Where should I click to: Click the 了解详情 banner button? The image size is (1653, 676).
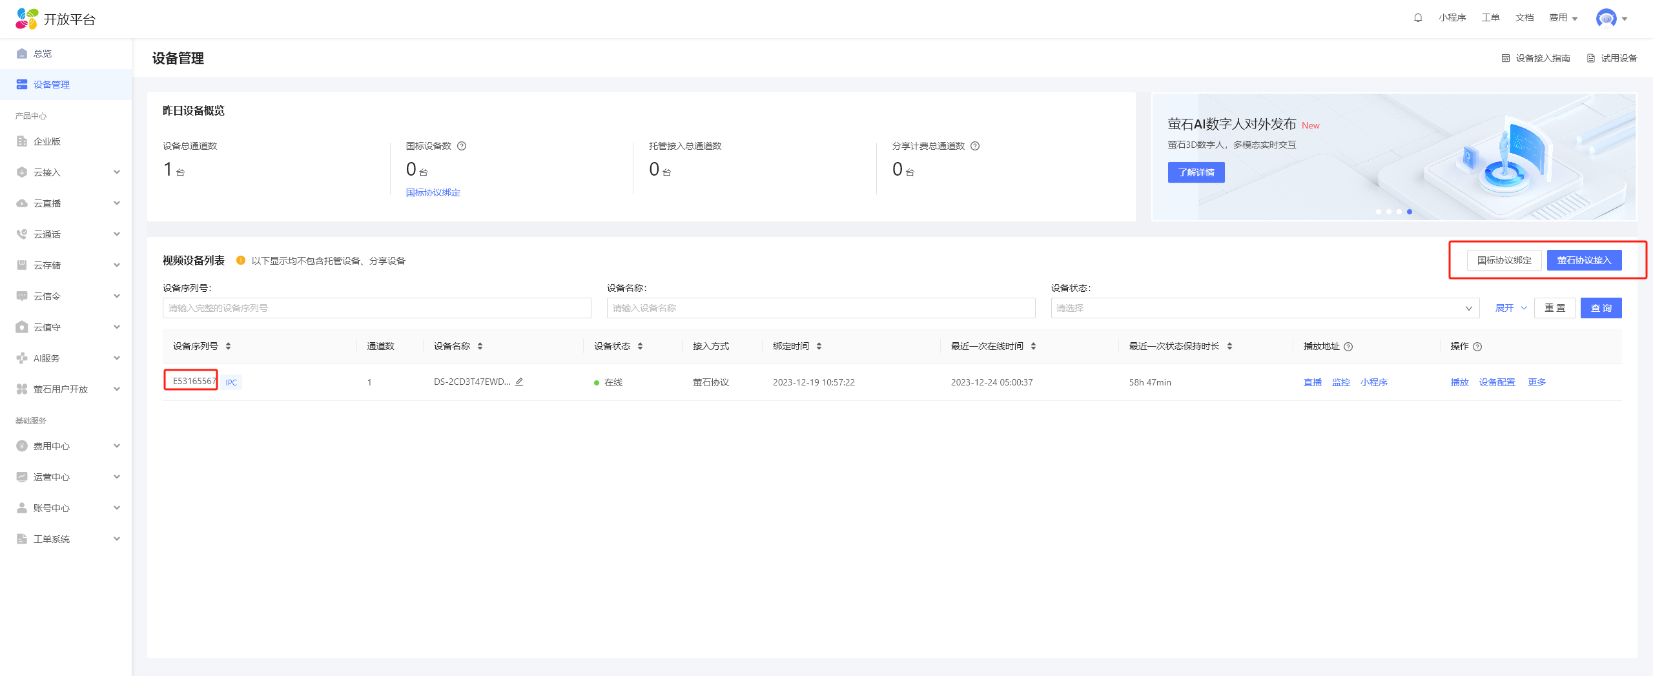(x=1196, y=172)
